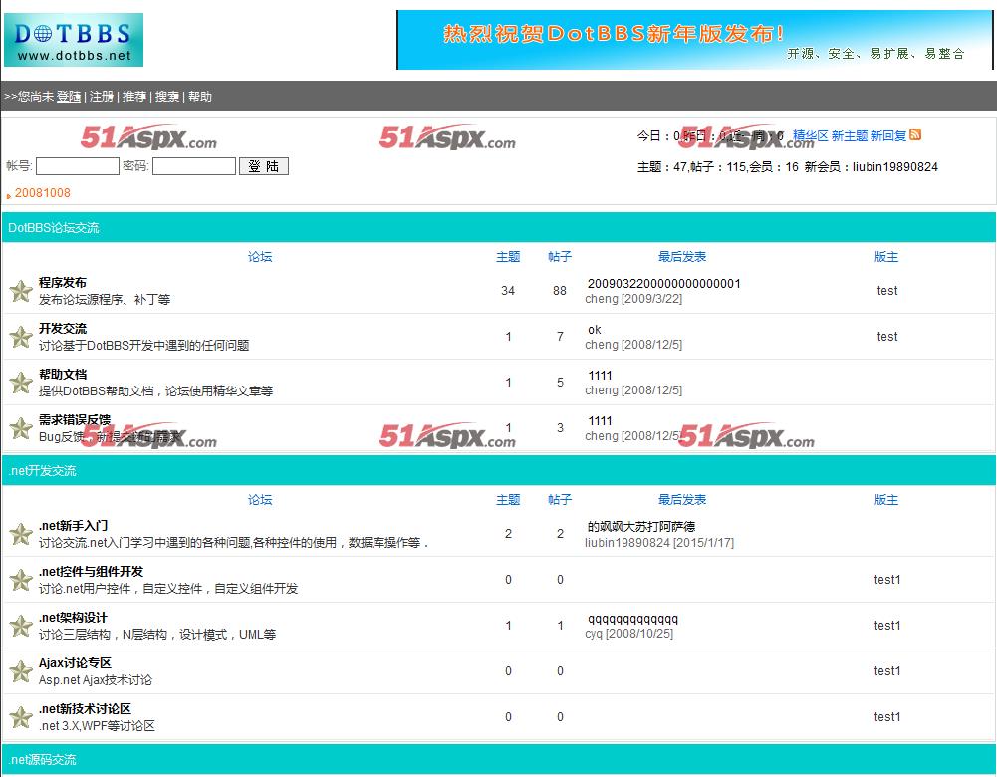Open last post 20090322000000000000001
997x777 pixels.
pos(663,284)
